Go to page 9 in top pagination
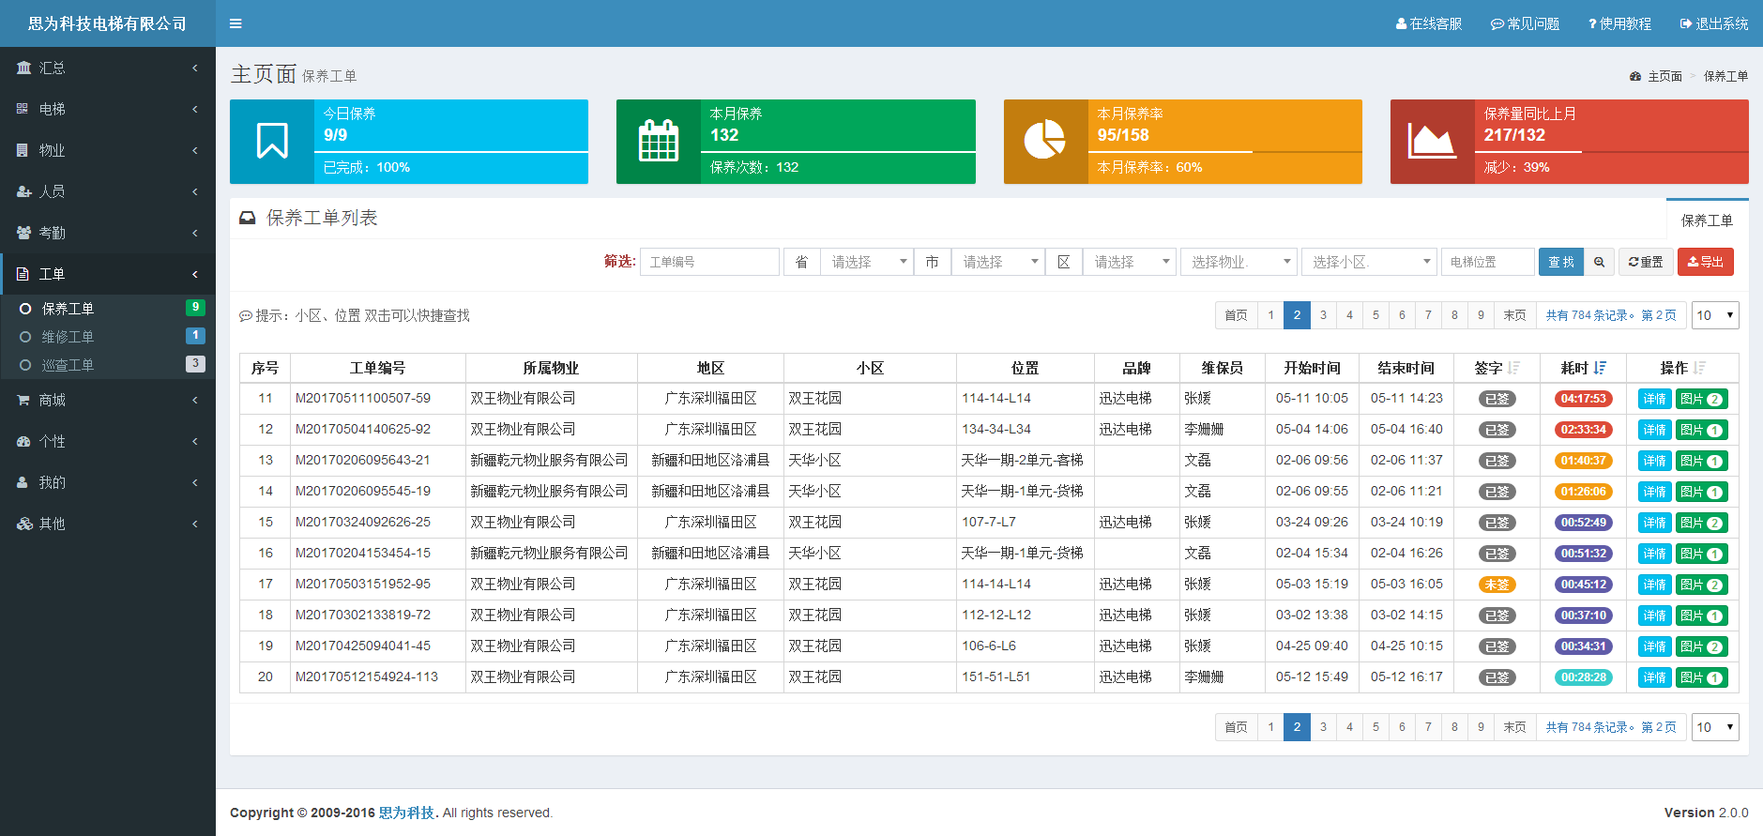Screen dimensions: 1763x836 1481,315
